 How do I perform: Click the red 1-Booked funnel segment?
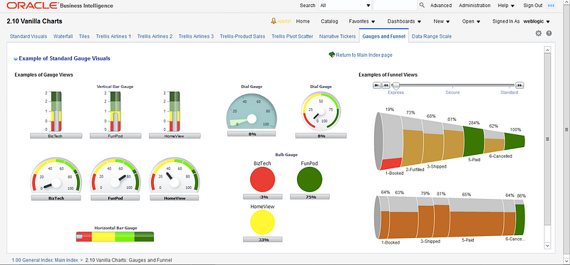click(391, 164)
